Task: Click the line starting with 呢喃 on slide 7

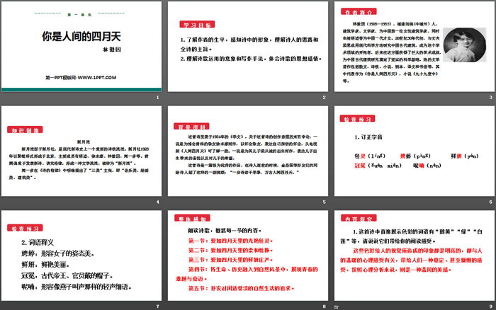Action: click(x=77, y=287)
